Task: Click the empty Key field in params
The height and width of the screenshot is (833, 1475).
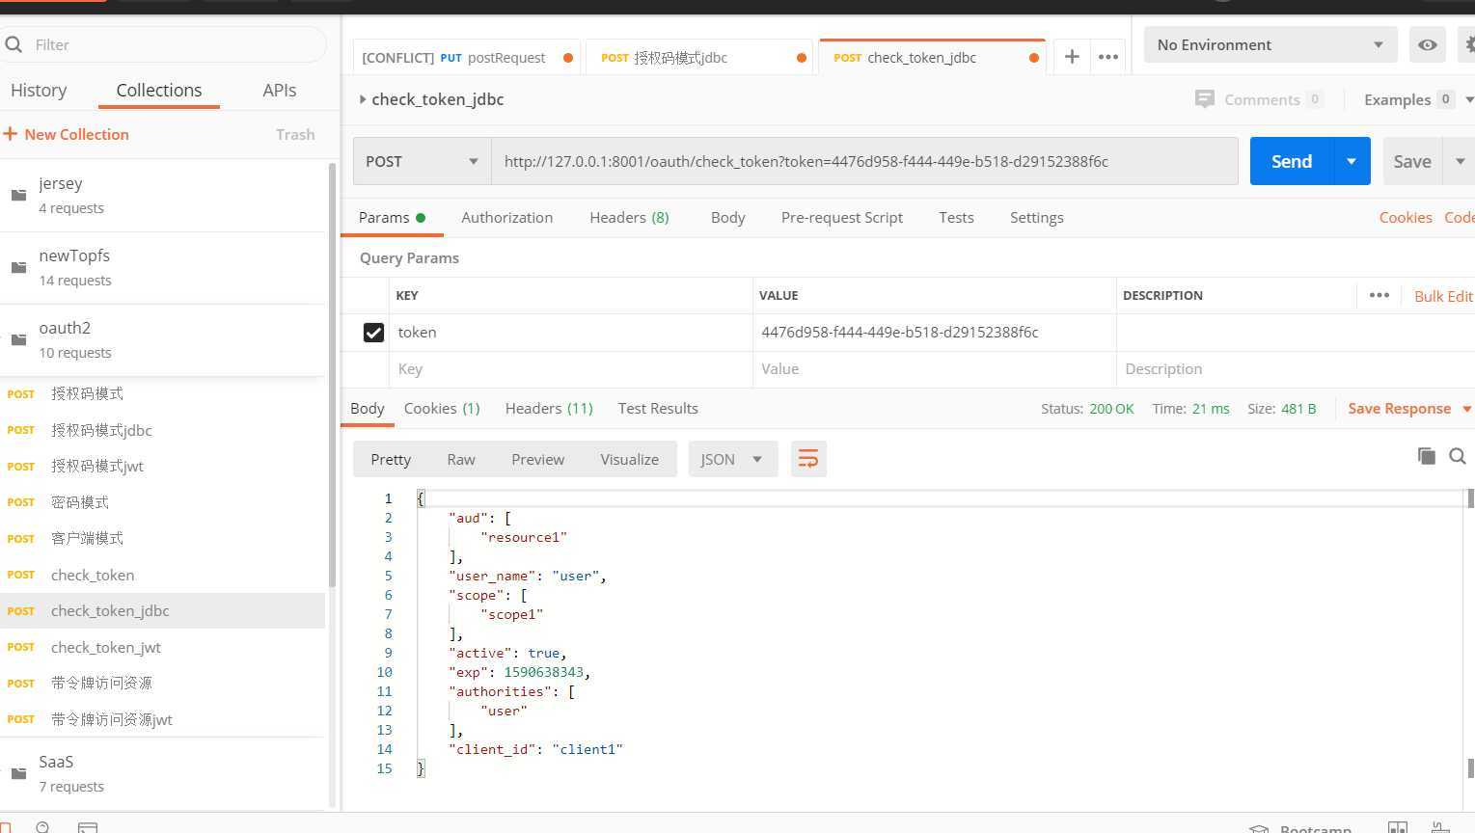Action: pos(571,369)
